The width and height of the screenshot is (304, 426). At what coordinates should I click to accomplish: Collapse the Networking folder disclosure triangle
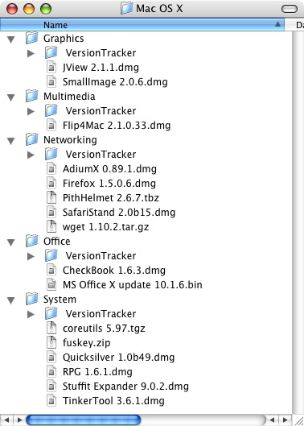[11, 141]
